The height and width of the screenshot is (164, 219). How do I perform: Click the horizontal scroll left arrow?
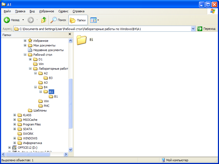click(x=3, y=154)
